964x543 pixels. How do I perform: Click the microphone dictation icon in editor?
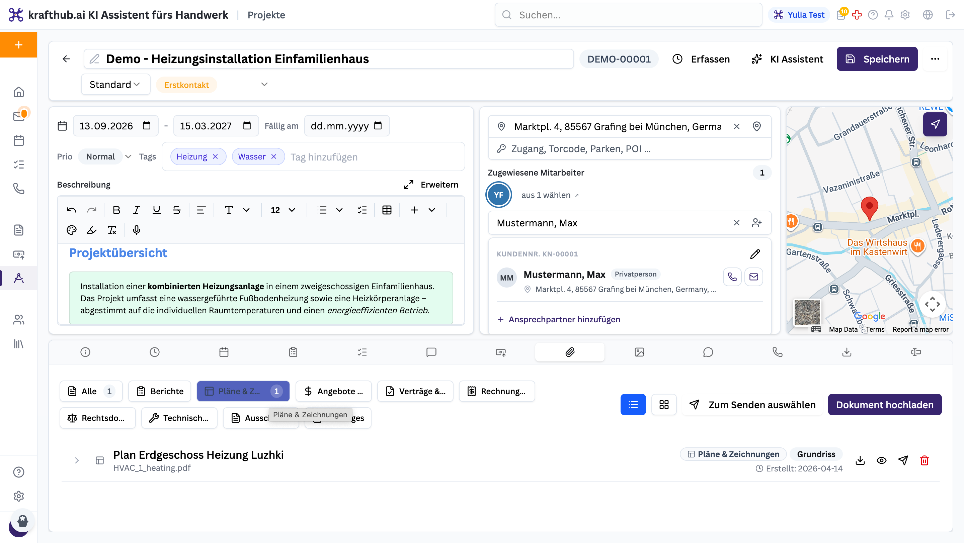[x=136, y=230]
